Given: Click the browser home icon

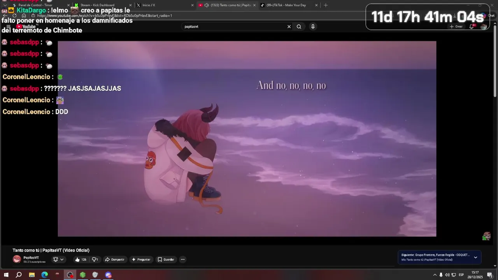Looking at the screenshot, I should click(x=24, y=16).
